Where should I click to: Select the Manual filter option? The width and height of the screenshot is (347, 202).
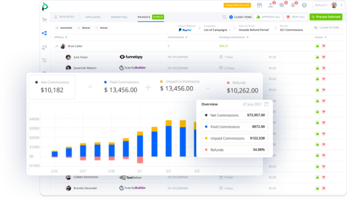[85, 28]
